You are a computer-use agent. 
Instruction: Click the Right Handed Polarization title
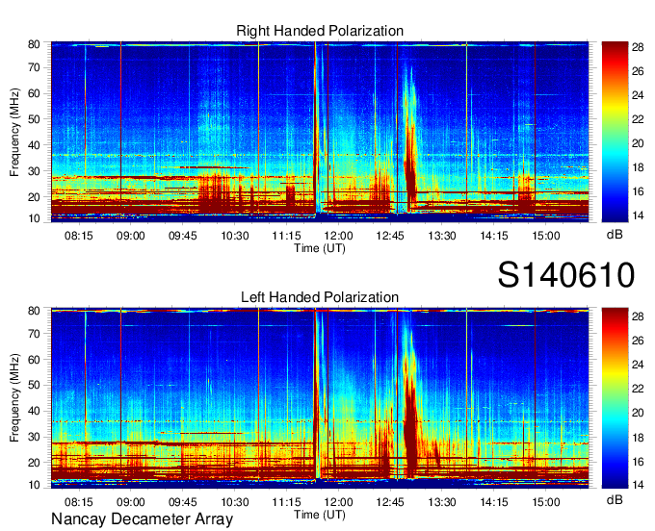(x=320, y=31)
